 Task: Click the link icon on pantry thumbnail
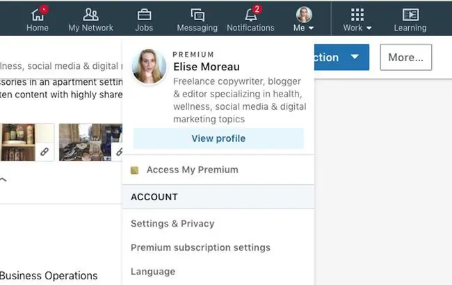click(45, 152)
